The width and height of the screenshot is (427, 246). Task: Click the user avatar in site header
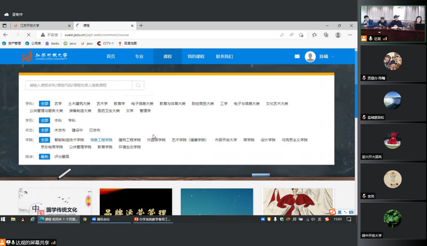(310, 57)
